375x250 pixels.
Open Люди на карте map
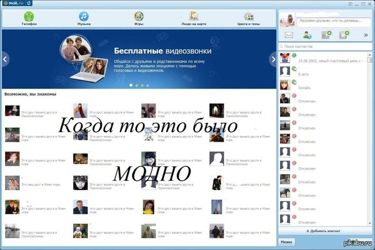194,17
